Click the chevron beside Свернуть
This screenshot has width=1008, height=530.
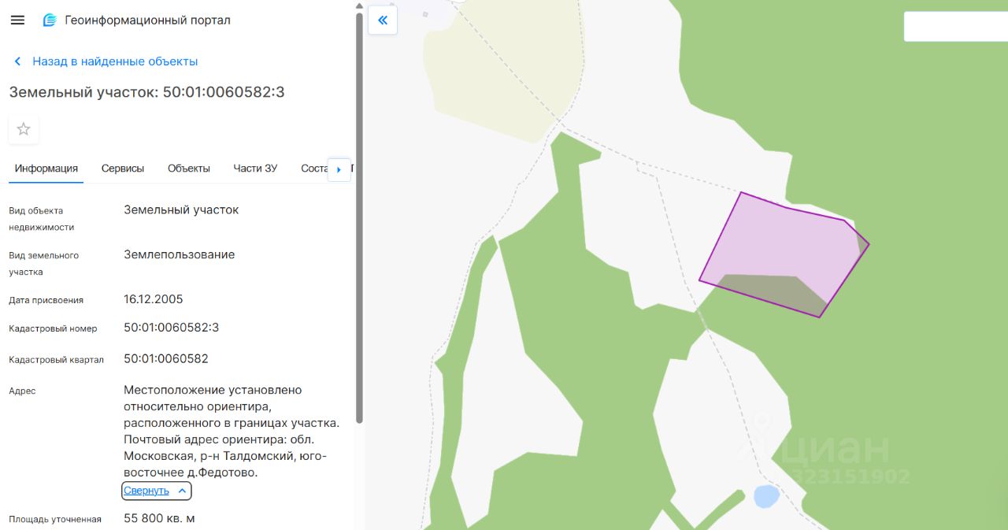(x=182, y=491)
